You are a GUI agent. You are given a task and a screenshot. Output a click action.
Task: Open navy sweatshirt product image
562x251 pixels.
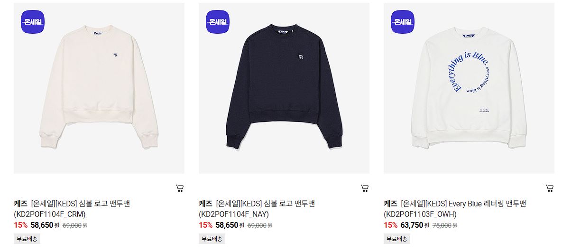[284, 88]
